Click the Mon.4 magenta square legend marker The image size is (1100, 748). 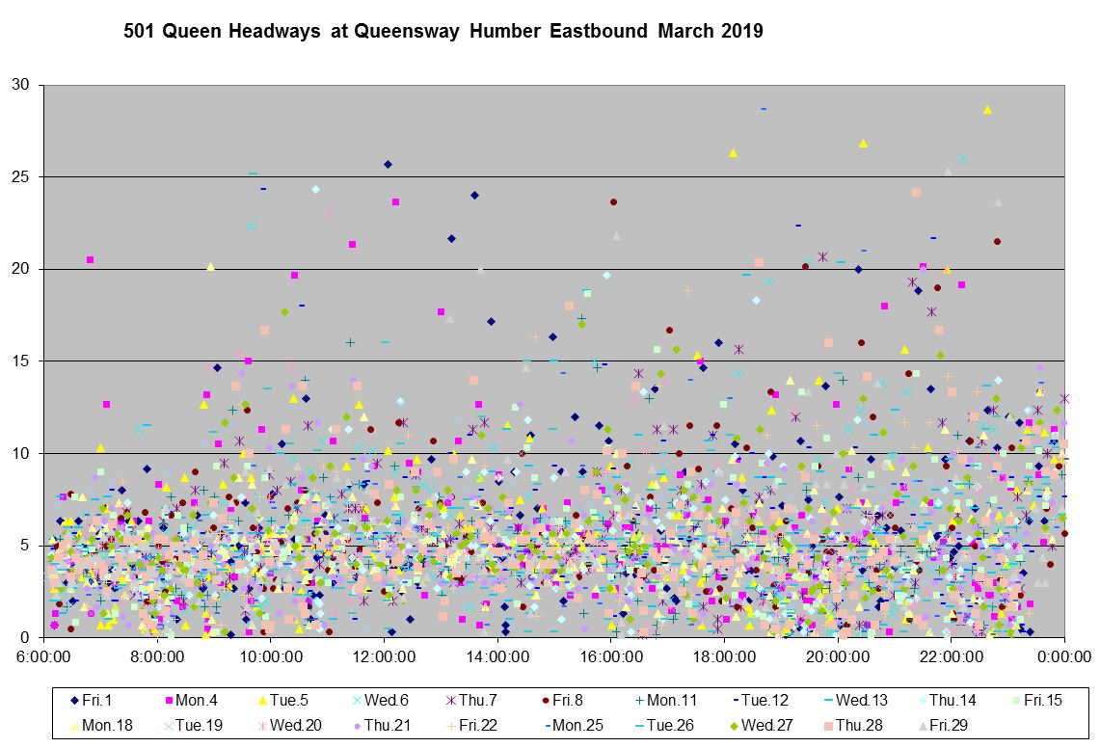168,701
